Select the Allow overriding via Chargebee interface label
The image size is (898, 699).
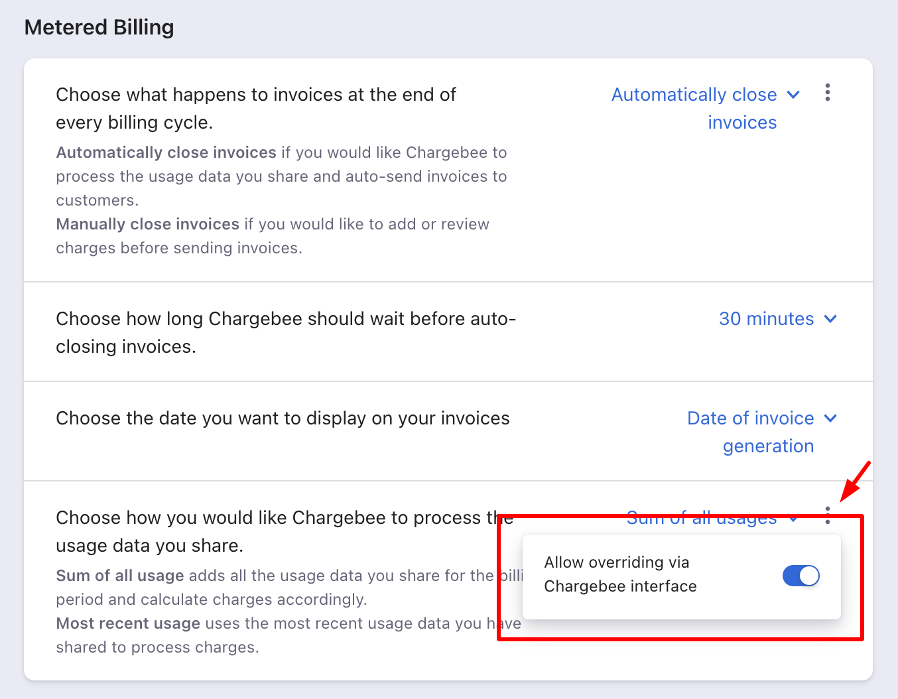pos(620,574)
